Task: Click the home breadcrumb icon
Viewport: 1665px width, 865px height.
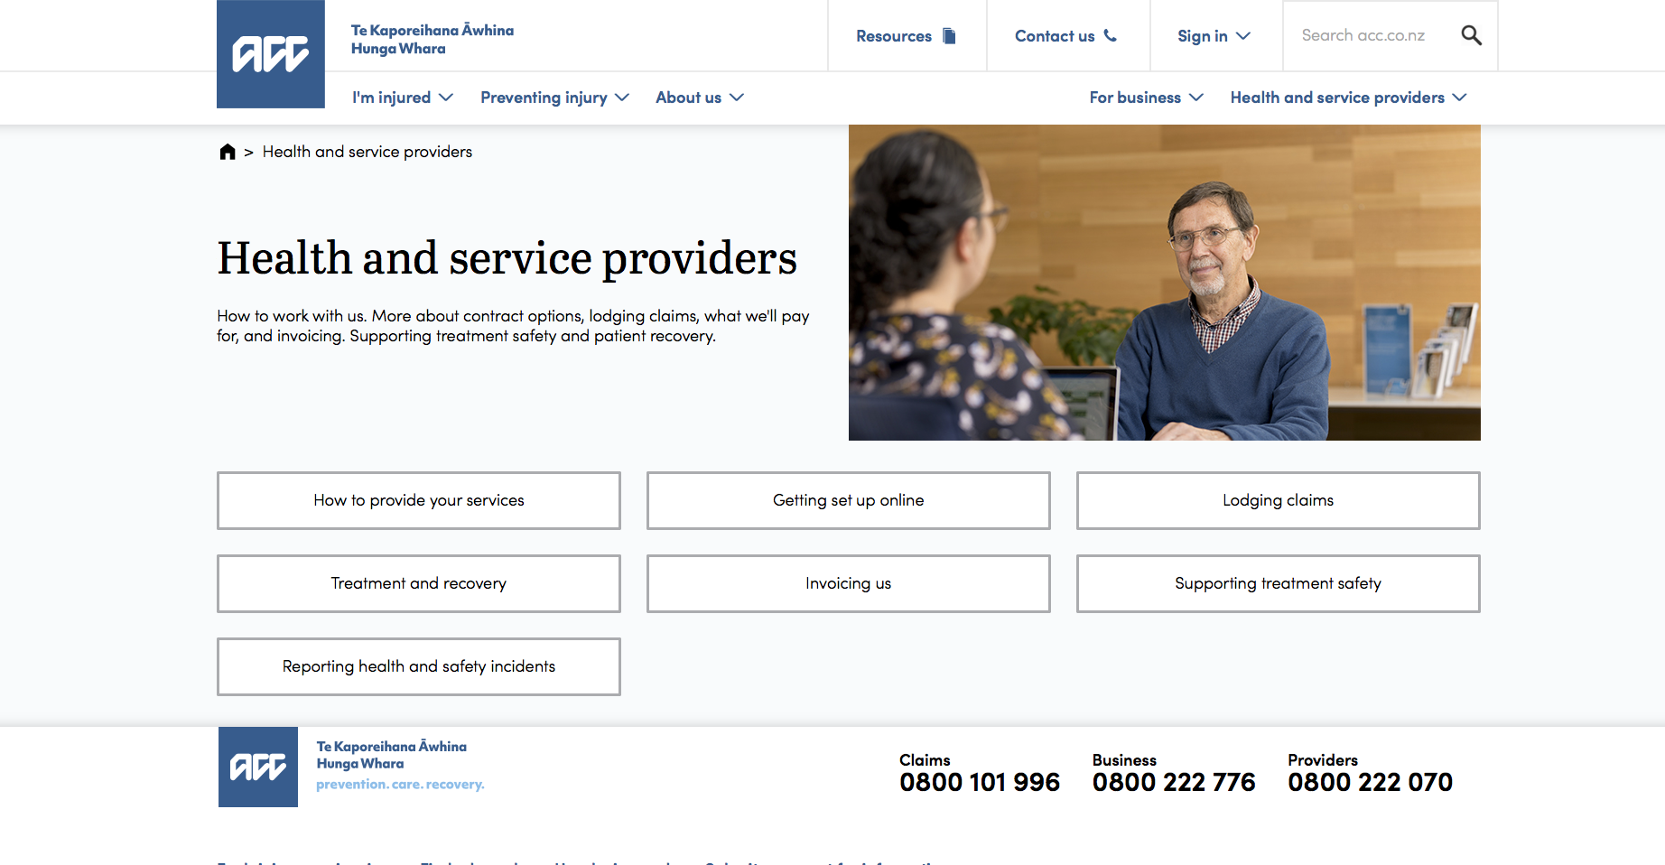Action: (x=228, y=152)
